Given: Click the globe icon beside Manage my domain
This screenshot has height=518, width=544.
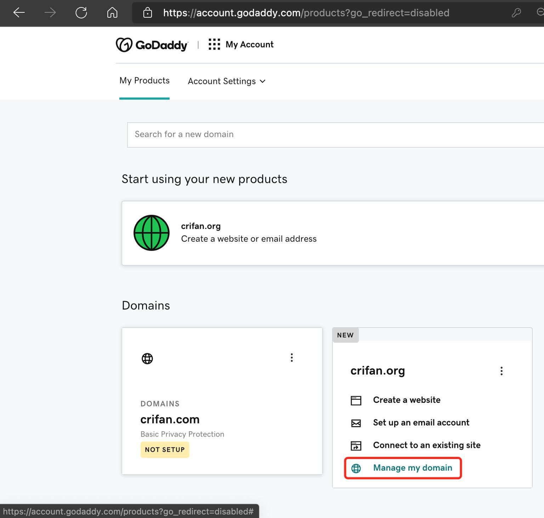Looking at the screenshot, I should (356, 468).
